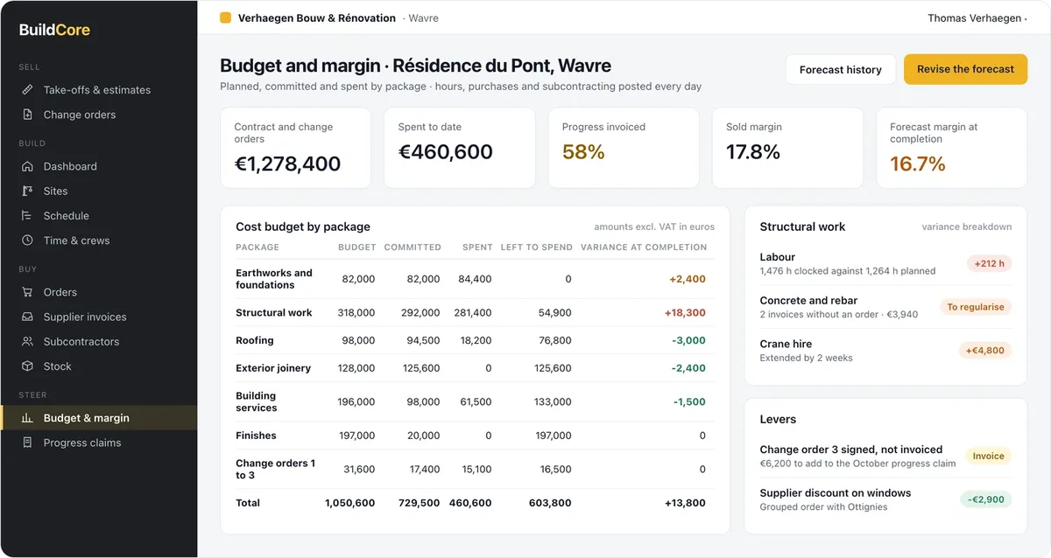Click the -3,000 Roofing variance value

(689, 340)
